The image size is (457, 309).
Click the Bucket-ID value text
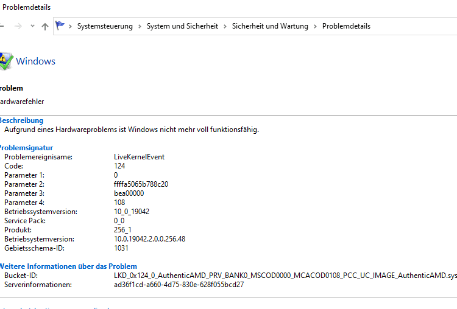[285, 276]
